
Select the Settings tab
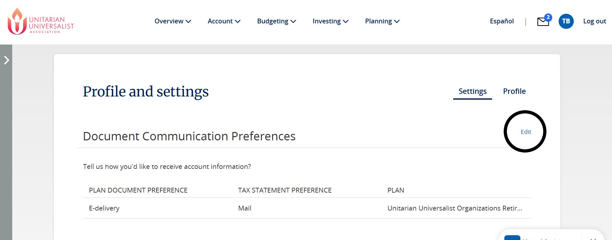coord(472,91)
